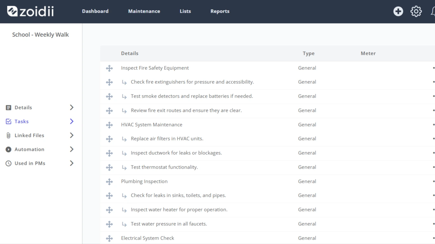
Task: Click the plus add-new icon
Action: (x=398, y=11)
